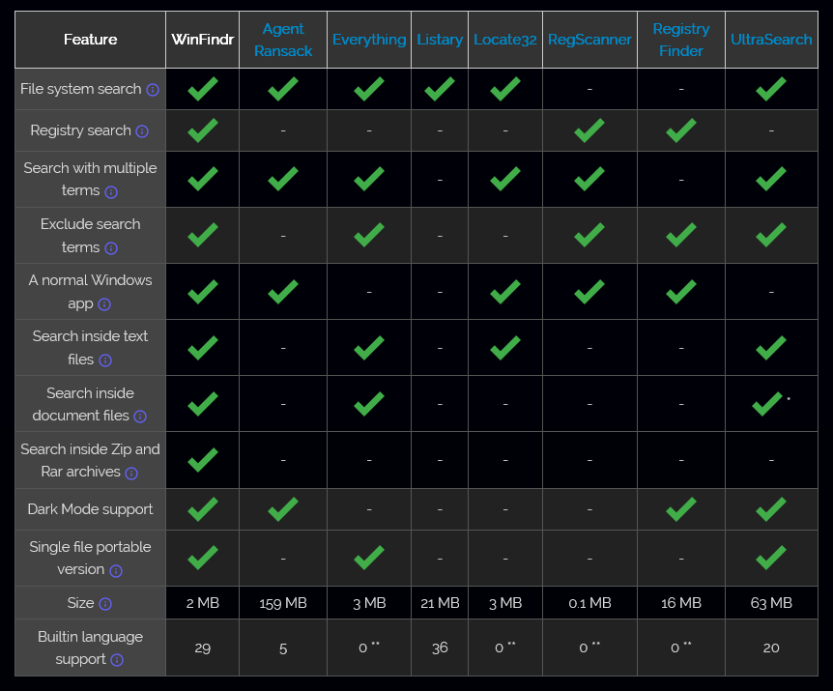833x691 pixels.
Task: Click the Feature column header
Action: tap(90, 40)
